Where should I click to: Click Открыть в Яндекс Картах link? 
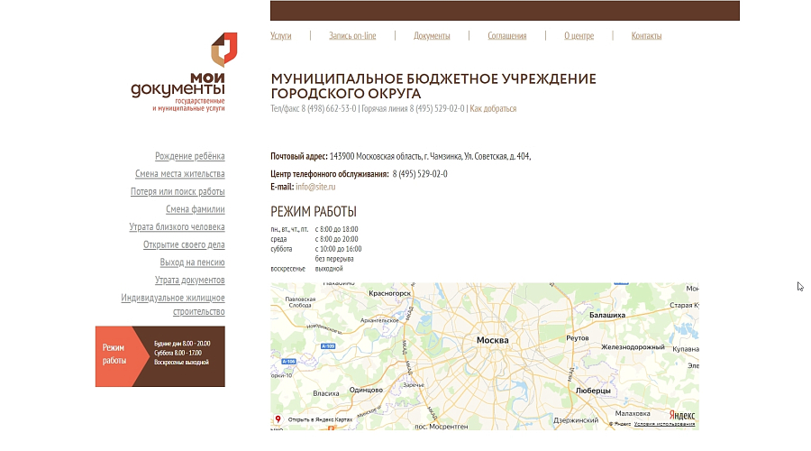[320, 419]
